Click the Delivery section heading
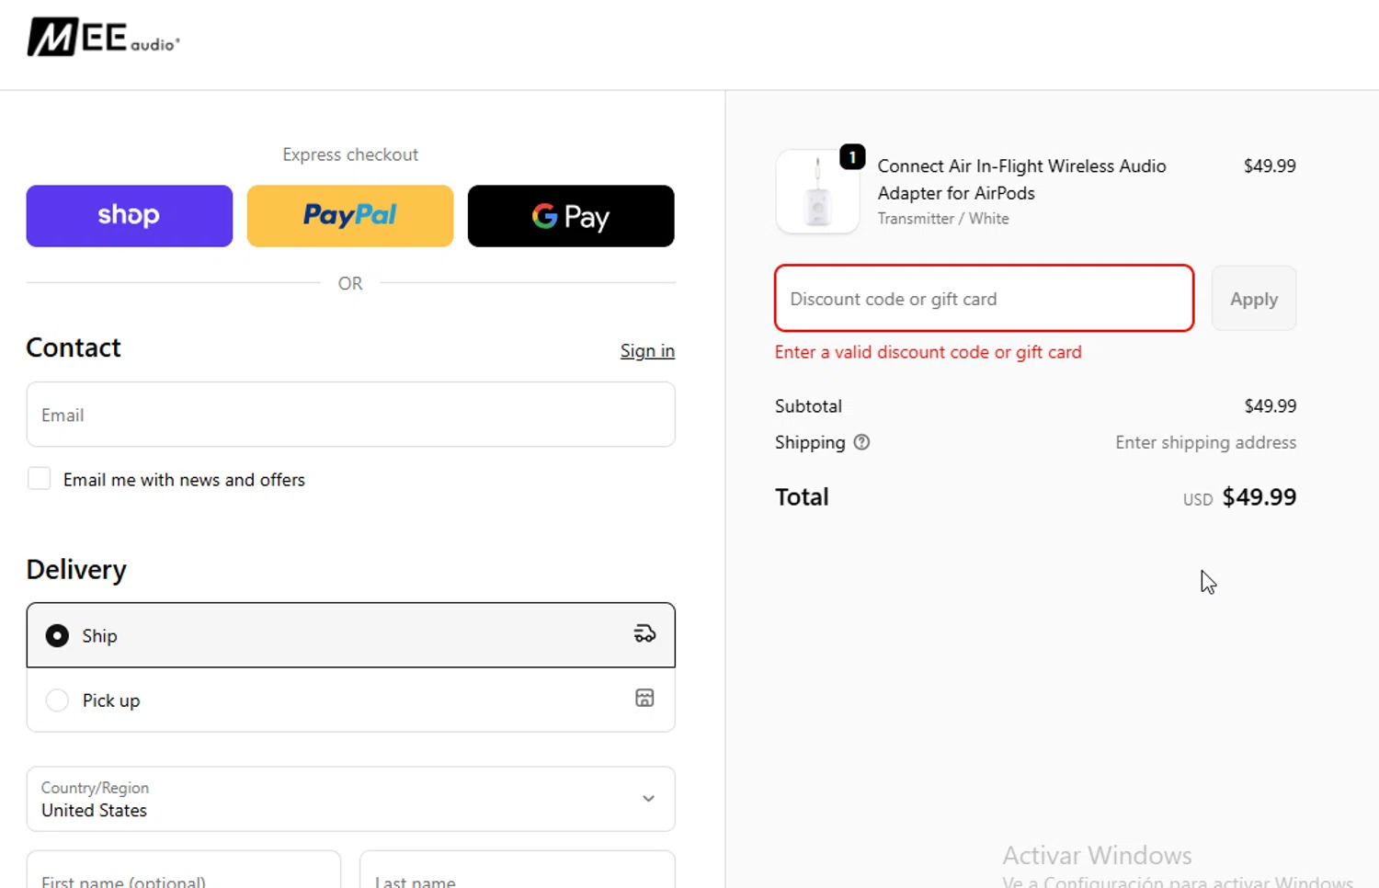Image resolution: width=1379 pixels, height=888 pixels. [x=76, y=570]
